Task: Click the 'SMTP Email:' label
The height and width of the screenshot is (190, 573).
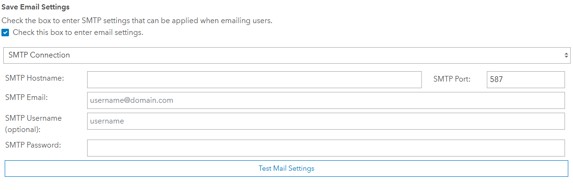Action: [27, 97]
